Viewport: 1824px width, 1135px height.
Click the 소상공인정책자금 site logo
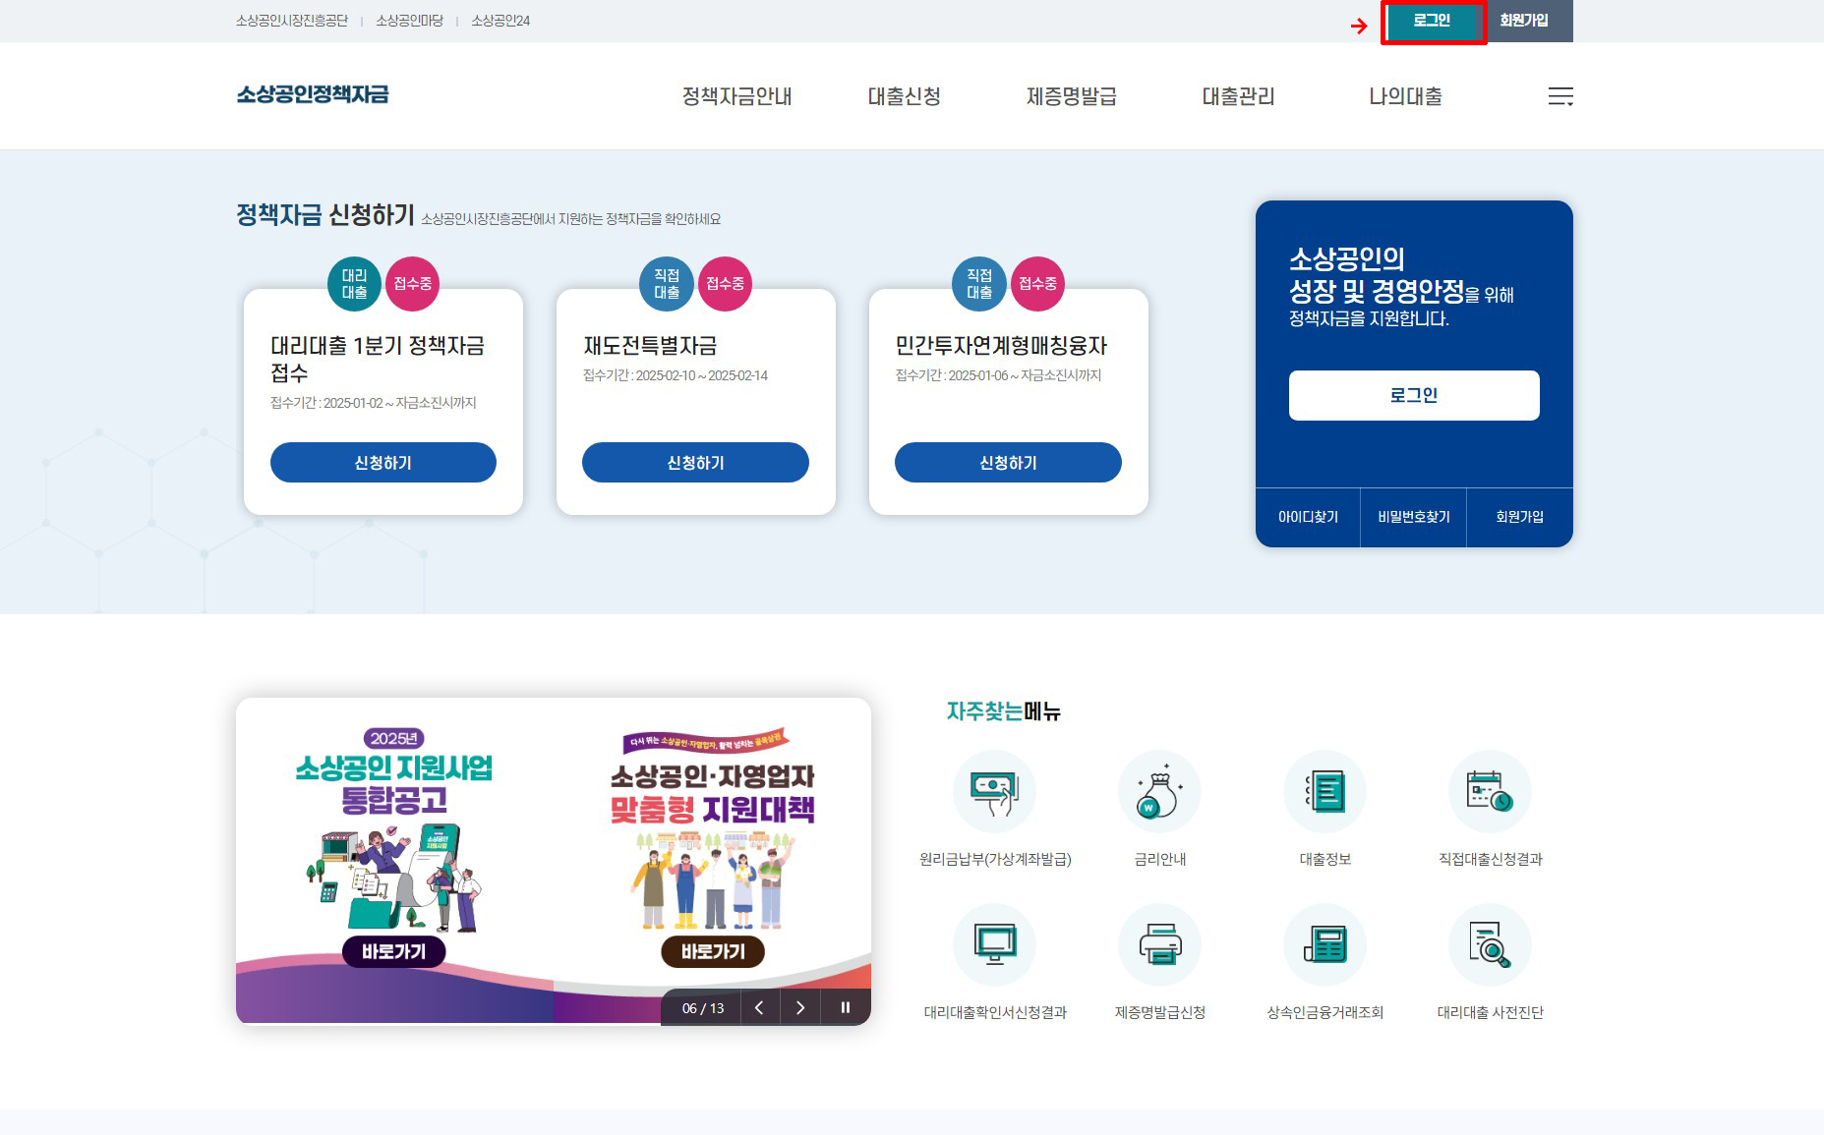(x=313, y=94)
